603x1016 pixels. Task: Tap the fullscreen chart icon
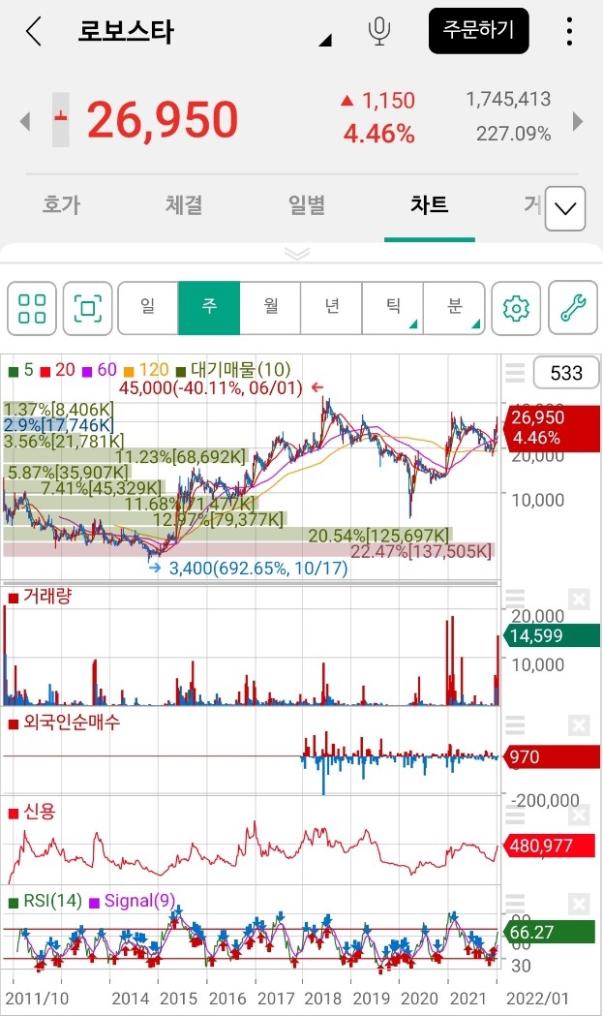click(88, 308)
